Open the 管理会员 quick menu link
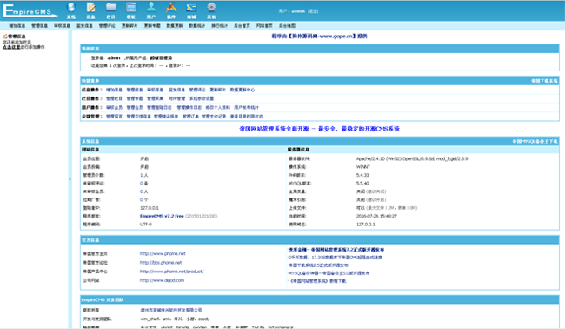 click(x=135, y=108)
